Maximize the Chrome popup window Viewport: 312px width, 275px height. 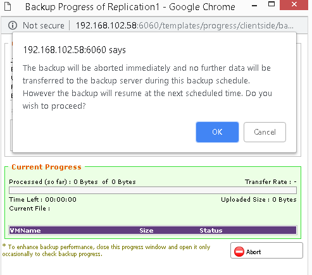pos(271,4)
